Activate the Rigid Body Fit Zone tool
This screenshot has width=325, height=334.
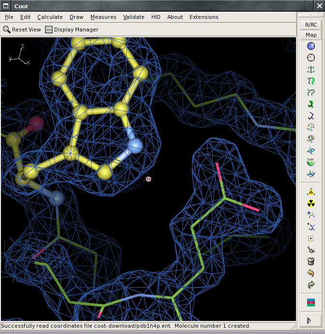pyautogui.click(x=311, y=81)
